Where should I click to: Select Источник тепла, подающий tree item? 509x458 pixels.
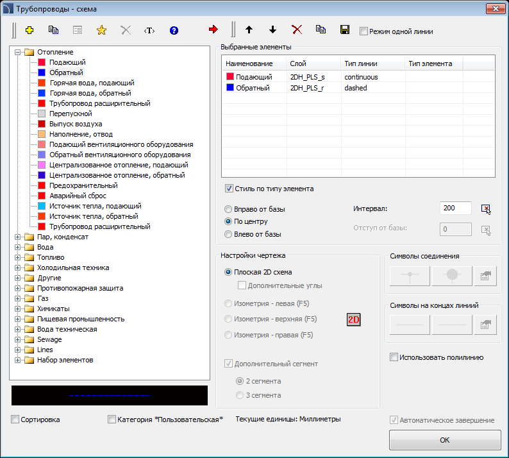(96, 206)
